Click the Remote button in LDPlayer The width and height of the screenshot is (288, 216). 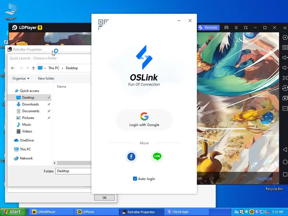point(208,28)
